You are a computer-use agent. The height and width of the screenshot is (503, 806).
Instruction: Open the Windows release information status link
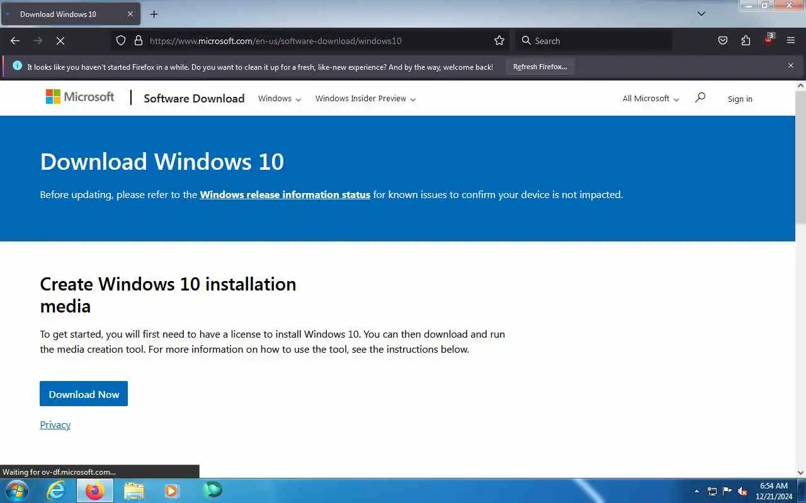tap(285, 195)
